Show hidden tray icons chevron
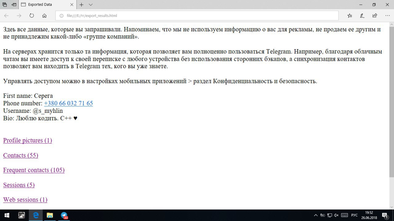This screenshot has height=221, width=394. (316, 215)
